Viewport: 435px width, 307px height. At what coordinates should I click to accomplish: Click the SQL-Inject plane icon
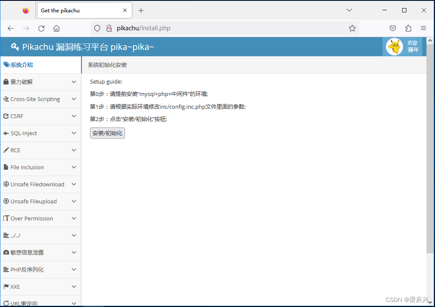[x=6, y=133]
